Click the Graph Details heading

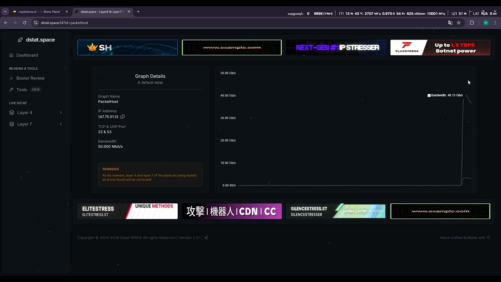coord(150,76)
